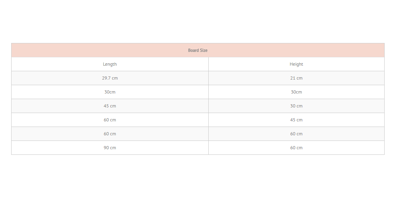Select the Height column header
This screenshot has height=199, width=397.
coord(296,64)
